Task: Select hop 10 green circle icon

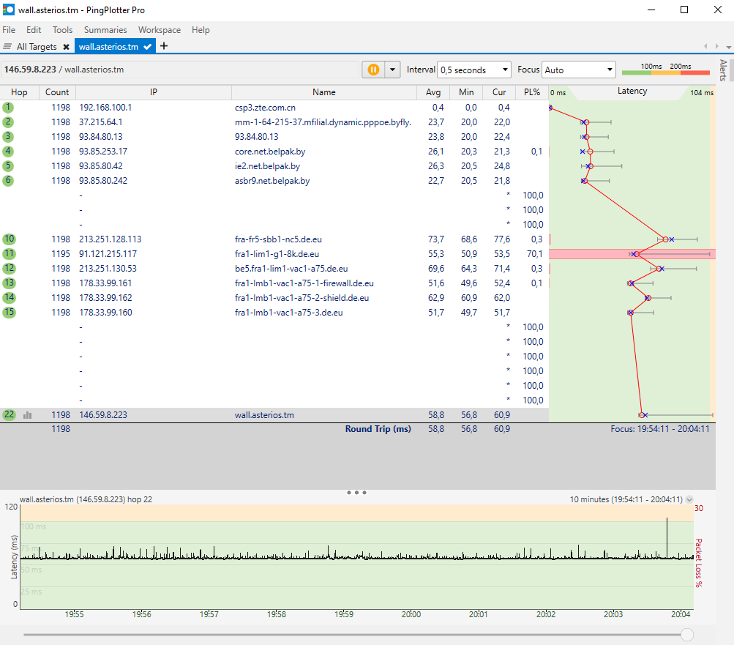Action: tap(9, 239)
